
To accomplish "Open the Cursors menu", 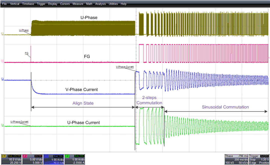I will point(65,4).
